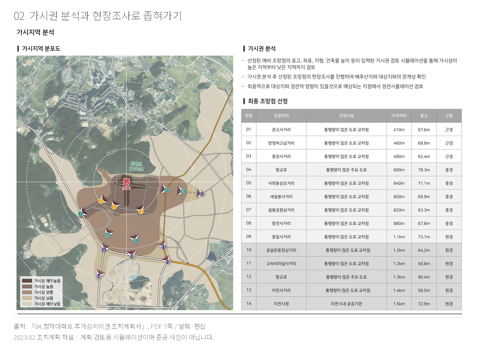
Task: Click the 가시성 낮음 legend color swatch
Action: [x=27, y=298]
